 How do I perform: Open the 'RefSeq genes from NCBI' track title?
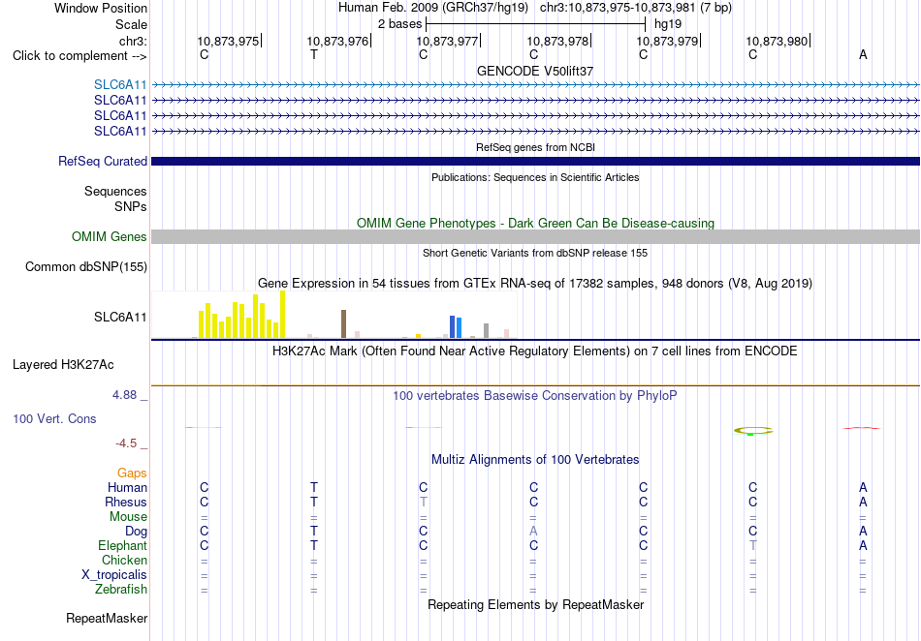(x=535, y=147)
